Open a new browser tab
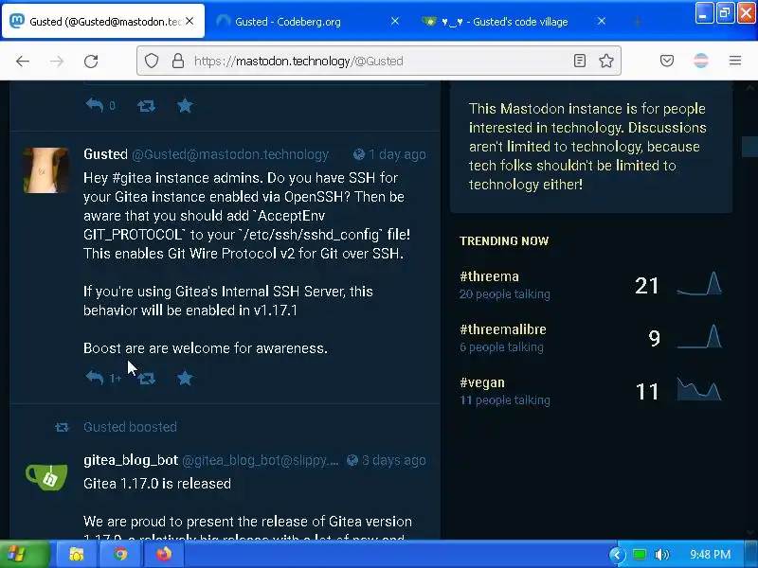 point(637,21)
